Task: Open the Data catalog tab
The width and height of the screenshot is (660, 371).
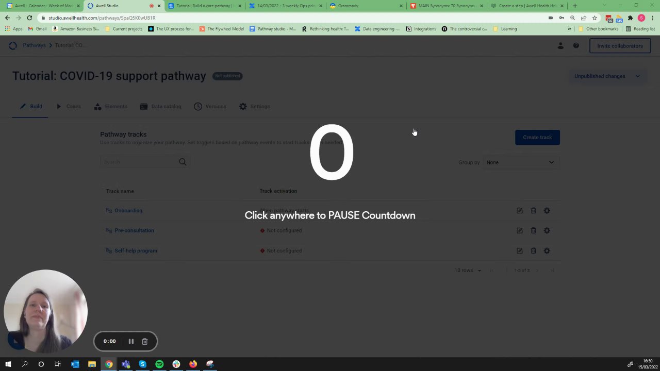Action: click(160, 107)
